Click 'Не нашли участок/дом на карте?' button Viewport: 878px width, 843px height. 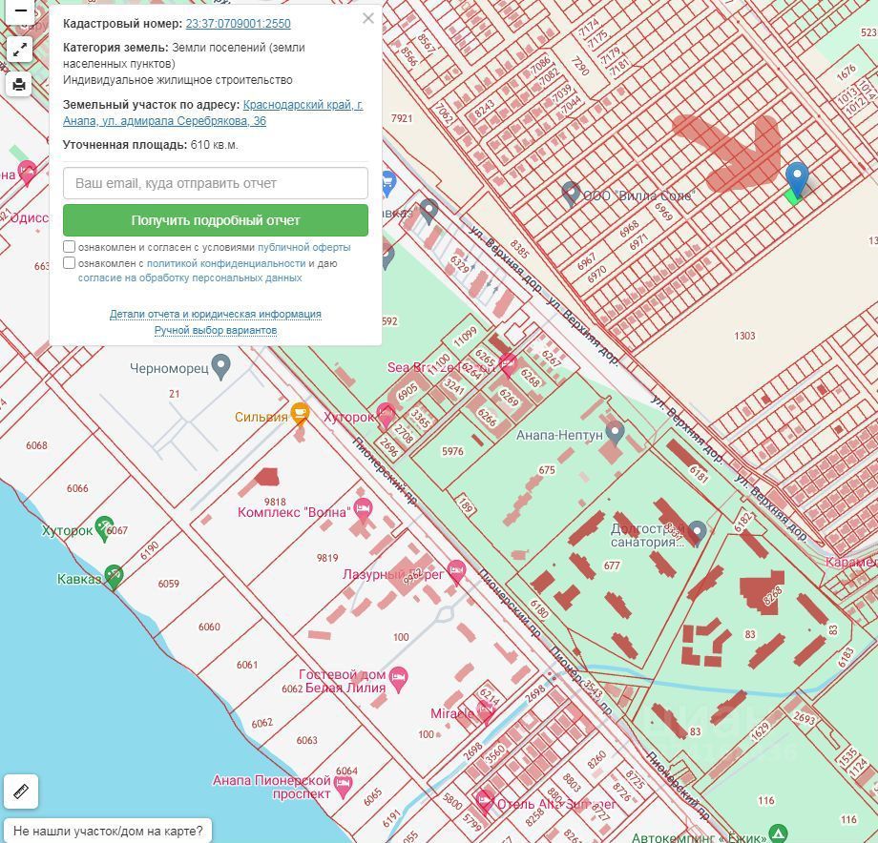click(x=108, y=831)
